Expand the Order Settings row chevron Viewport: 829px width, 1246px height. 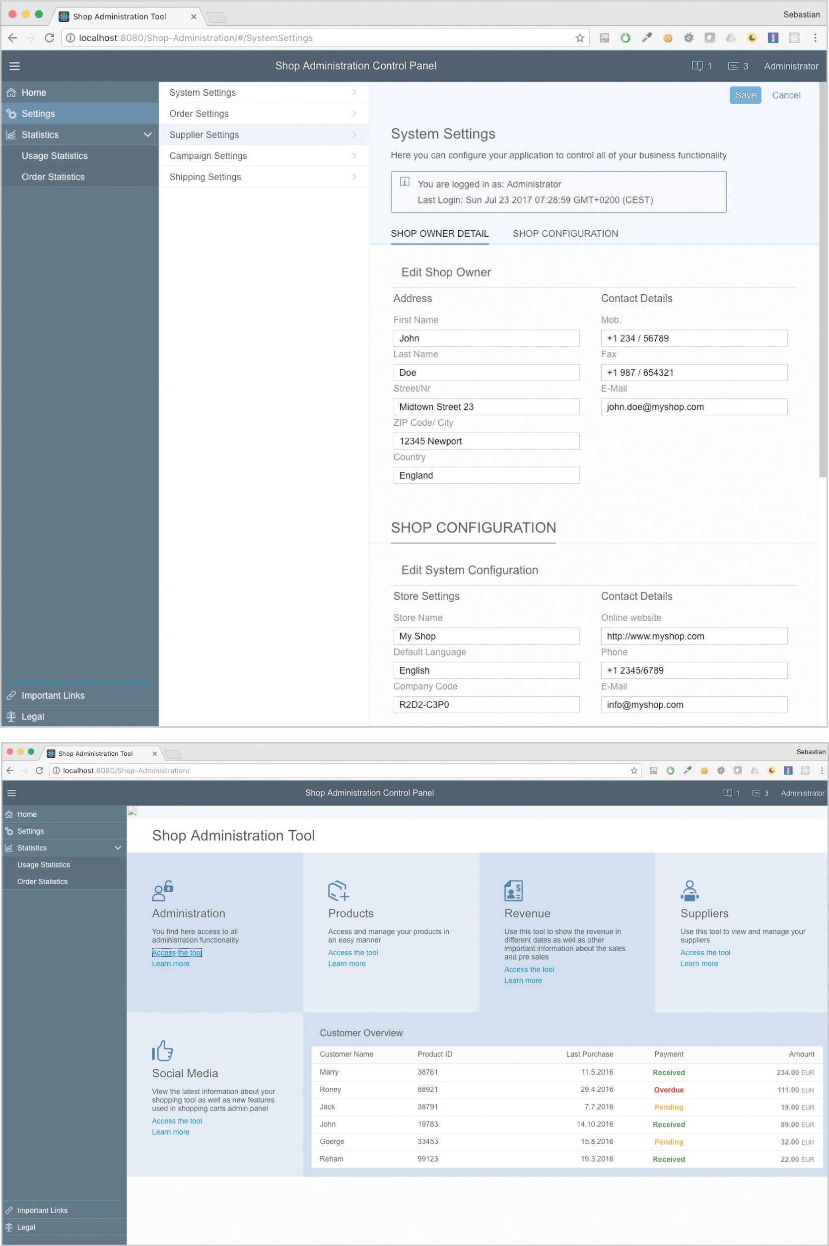point(354,114)
